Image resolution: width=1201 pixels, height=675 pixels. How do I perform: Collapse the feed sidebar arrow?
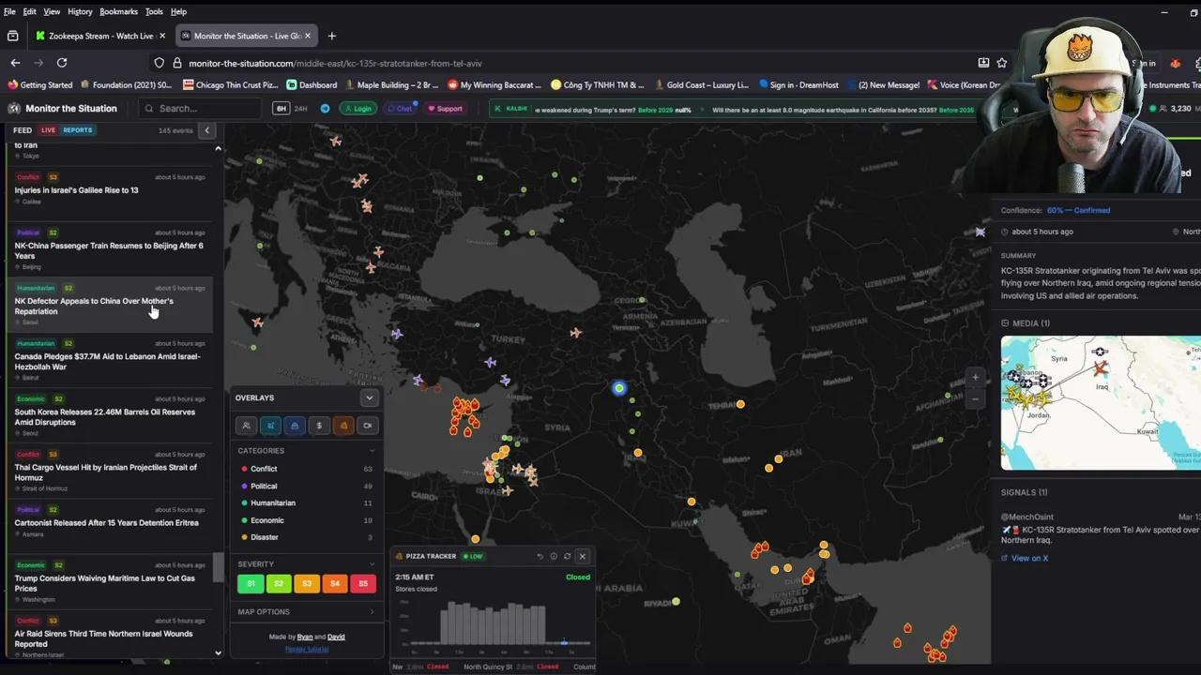[x=207, y=130]
